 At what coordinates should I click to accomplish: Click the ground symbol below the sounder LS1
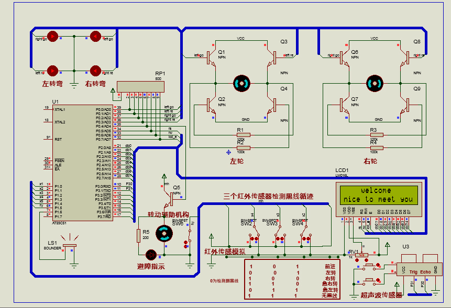[x=74, y=266]
